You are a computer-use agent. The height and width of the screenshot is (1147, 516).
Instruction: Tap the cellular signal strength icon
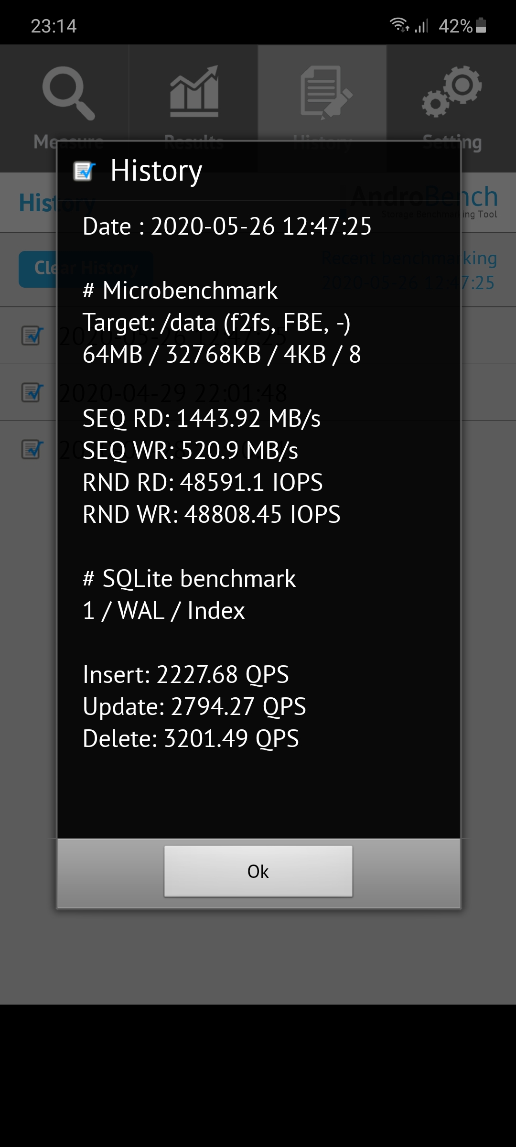tap(421, 26)
